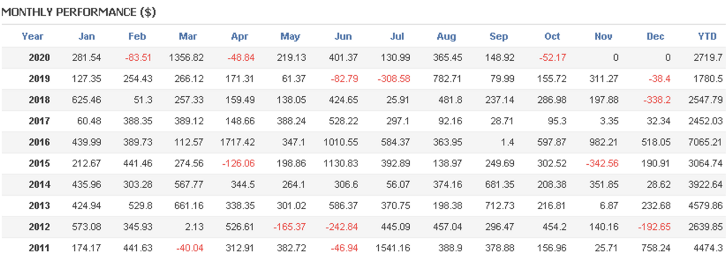Select the 1717.42 April 2016 cell

tap(239, 142)
